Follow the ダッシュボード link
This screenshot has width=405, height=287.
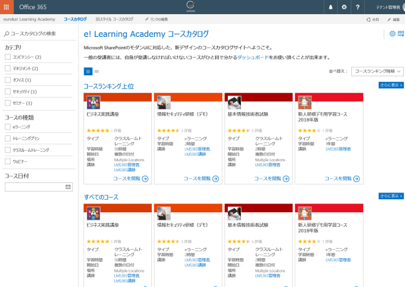pos(253,57)
